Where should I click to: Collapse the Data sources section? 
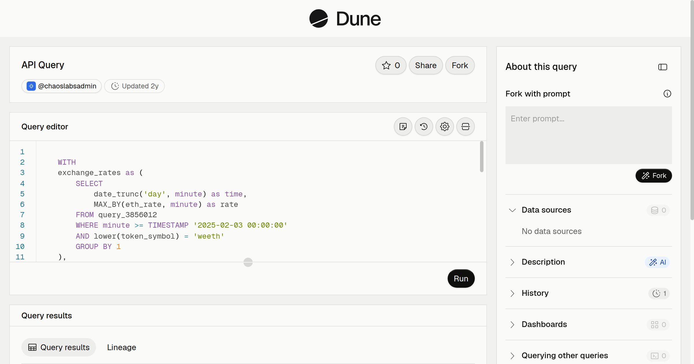tap(512, 210)
